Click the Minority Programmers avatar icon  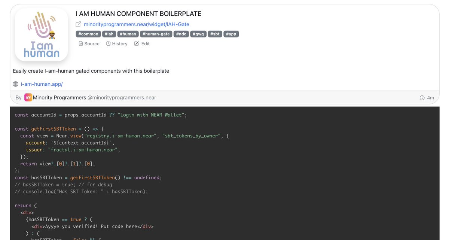point(28,97)
